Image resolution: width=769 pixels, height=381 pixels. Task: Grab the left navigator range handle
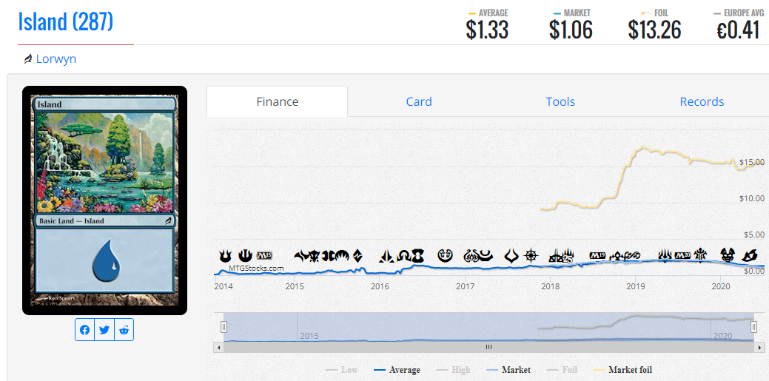(x=224, y=326)
